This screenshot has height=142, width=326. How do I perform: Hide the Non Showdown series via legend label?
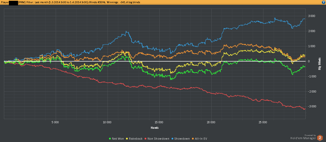pos(159,139)
